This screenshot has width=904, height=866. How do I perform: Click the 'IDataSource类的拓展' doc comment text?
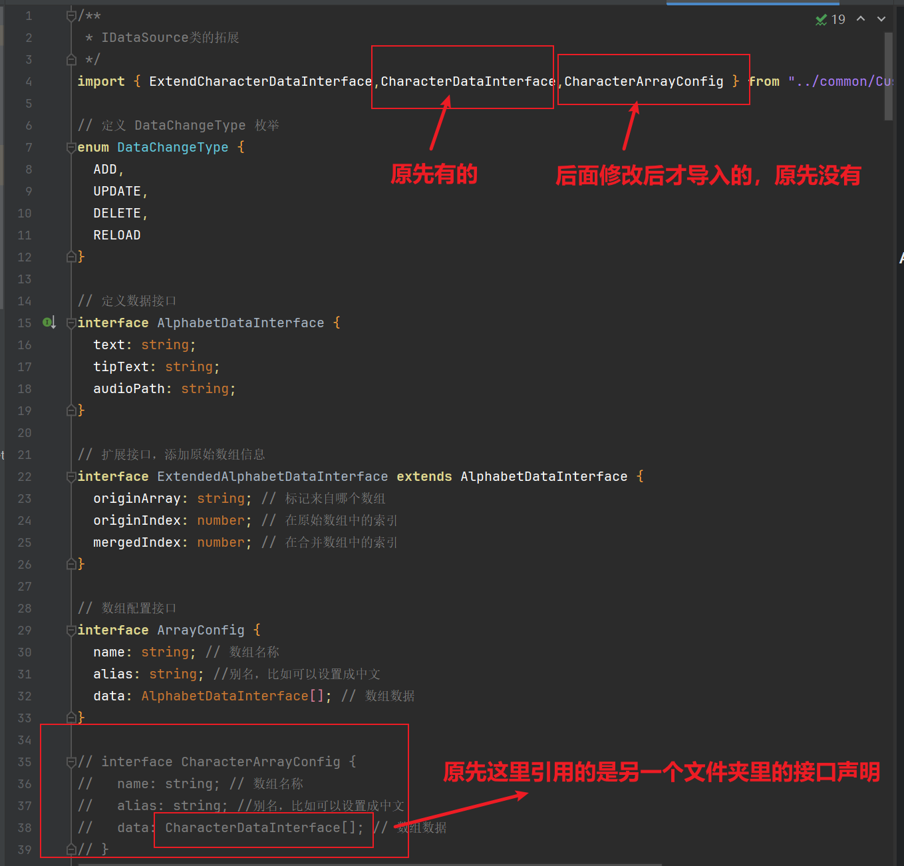pos(170,37)
